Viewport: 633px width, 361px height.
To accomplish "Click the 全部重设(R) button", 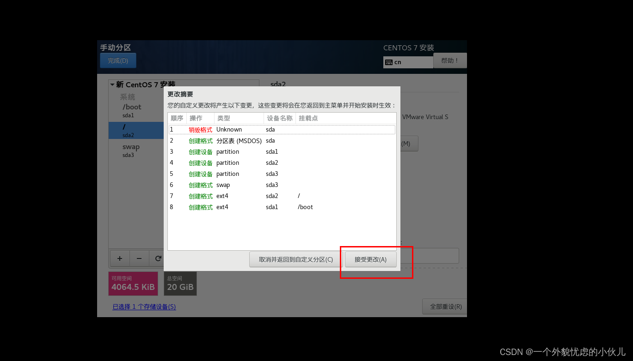I will (445, 307).
